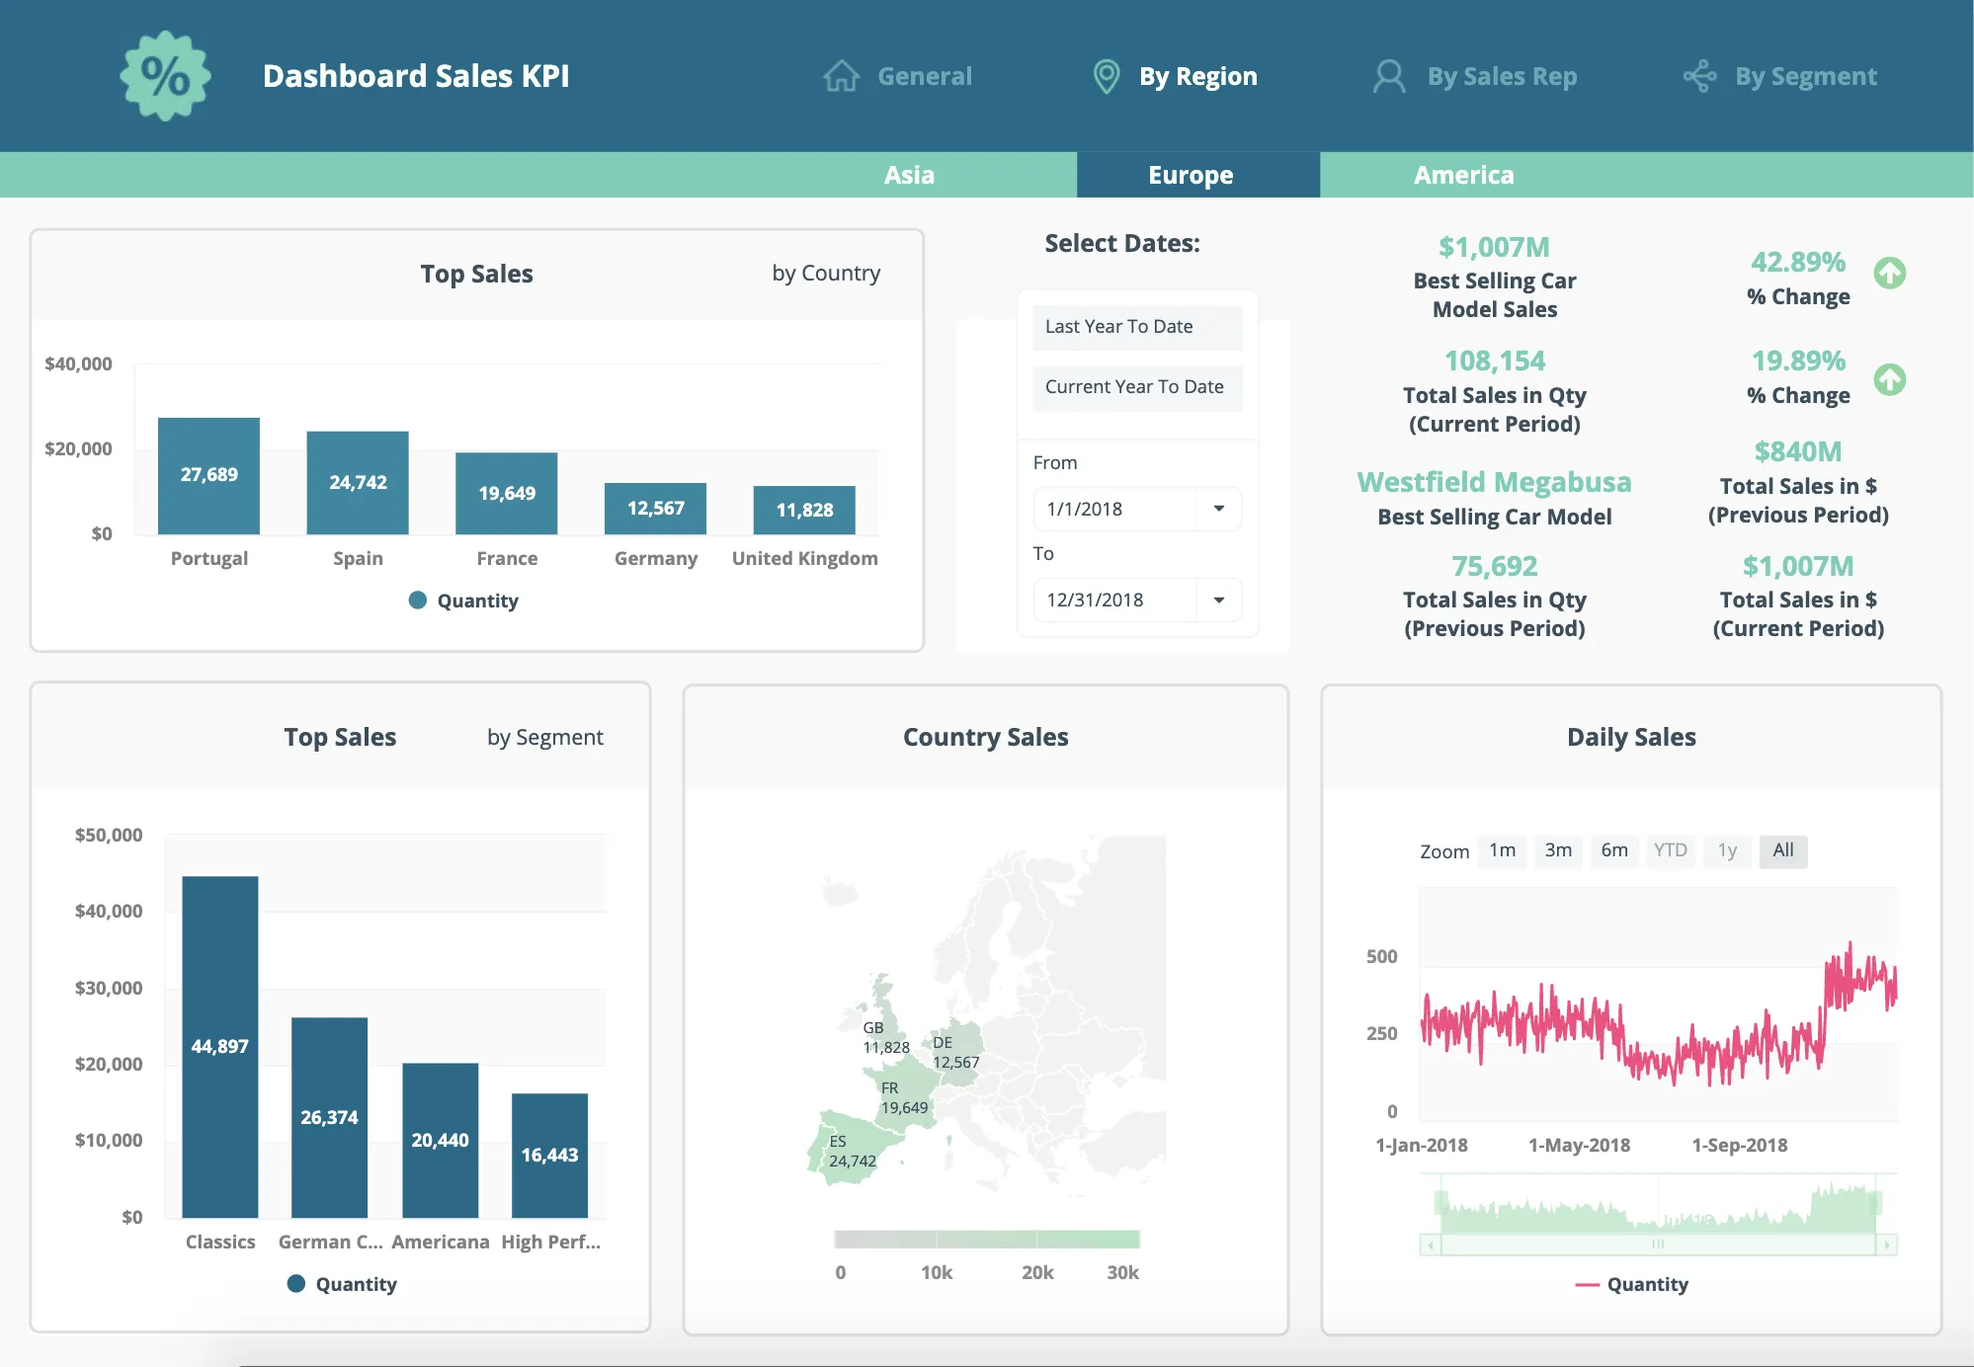Image resolution: width=1974 pixels, height=1367 pixels.
Task: Switch to the Asia region tab
Action: click(909, 175)
